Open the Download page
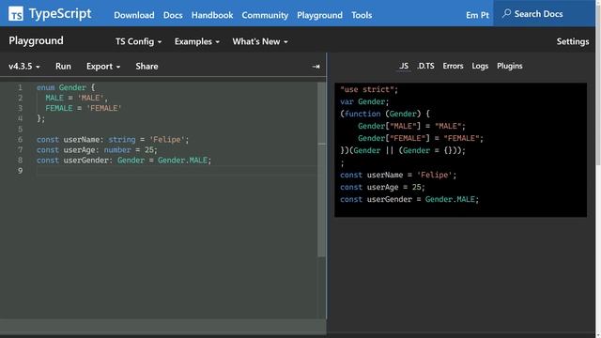Viewport: 601px width, 338px height. click(134, 15)
